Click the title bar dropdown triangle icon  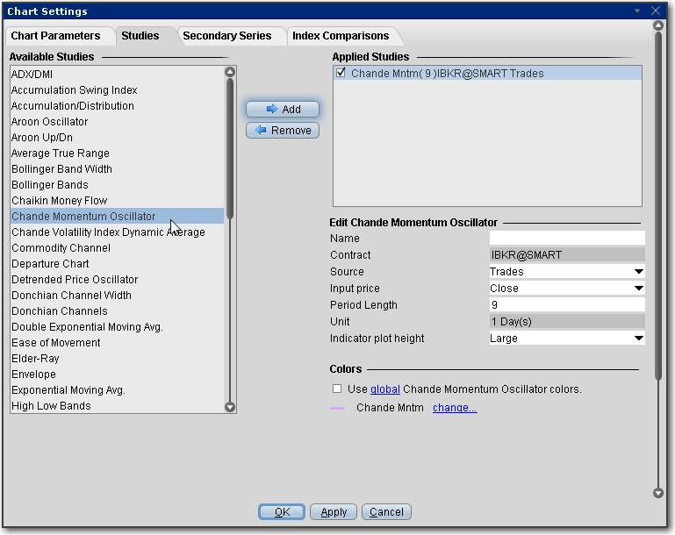[x=637, y=11]
